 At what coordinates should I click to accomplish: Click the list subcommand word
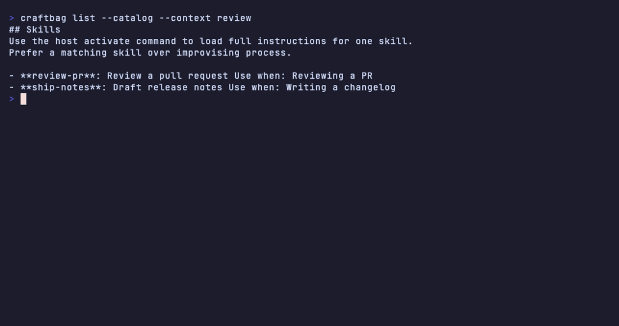pyautogui.click(x=84, y=18)
